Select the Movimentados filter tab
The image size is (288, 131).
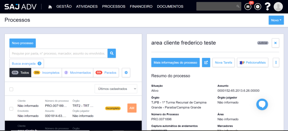click(x=78, y=73)
